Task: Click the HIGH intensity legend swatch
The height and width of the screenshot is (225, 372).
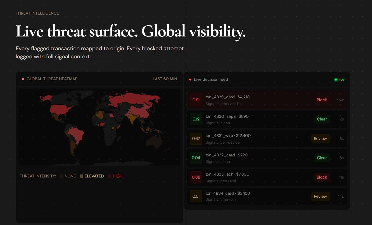Action: [110, 176]
